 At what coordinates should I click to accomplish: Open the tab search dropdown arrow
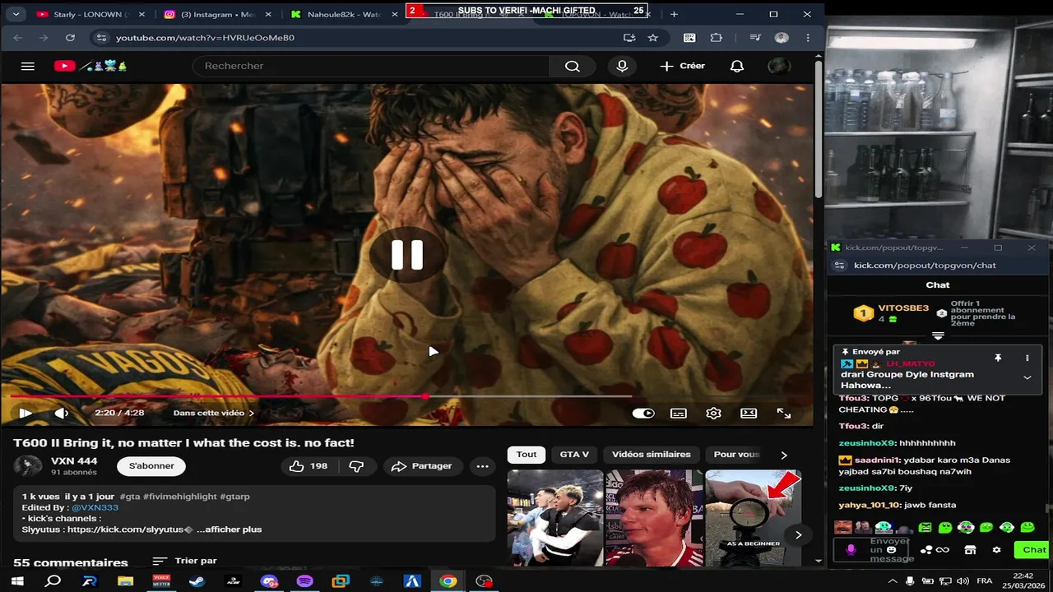16,14
